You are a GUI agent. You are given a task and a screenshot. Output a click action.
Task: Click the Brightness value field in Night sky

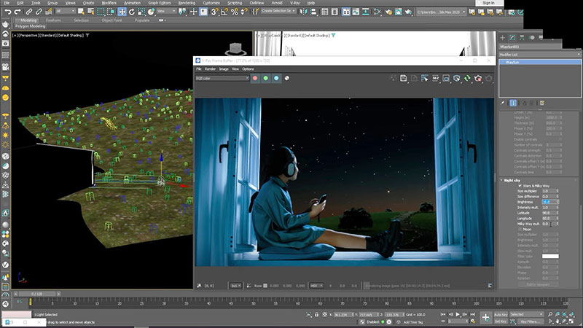click(549, 202)
